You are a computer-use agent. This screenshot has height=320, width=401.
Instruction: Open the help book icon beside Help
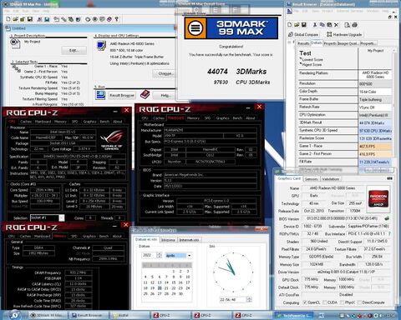tap(145, 95)
